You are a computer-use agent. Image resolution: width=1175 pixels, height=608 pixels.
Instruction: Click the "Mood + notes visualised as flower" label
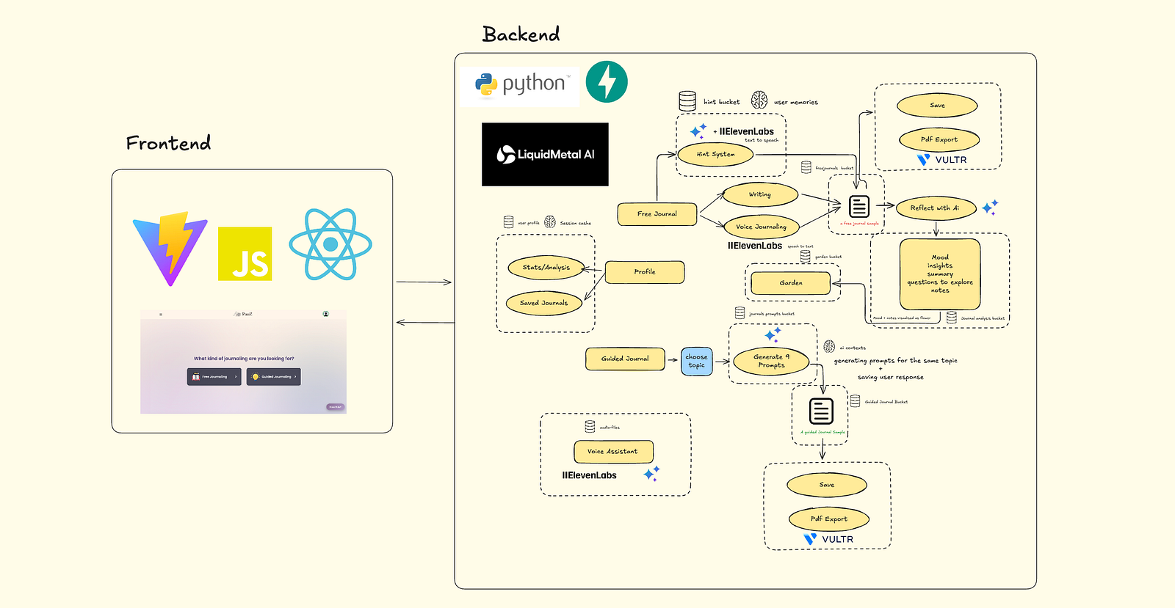click(x=901, y=318)
